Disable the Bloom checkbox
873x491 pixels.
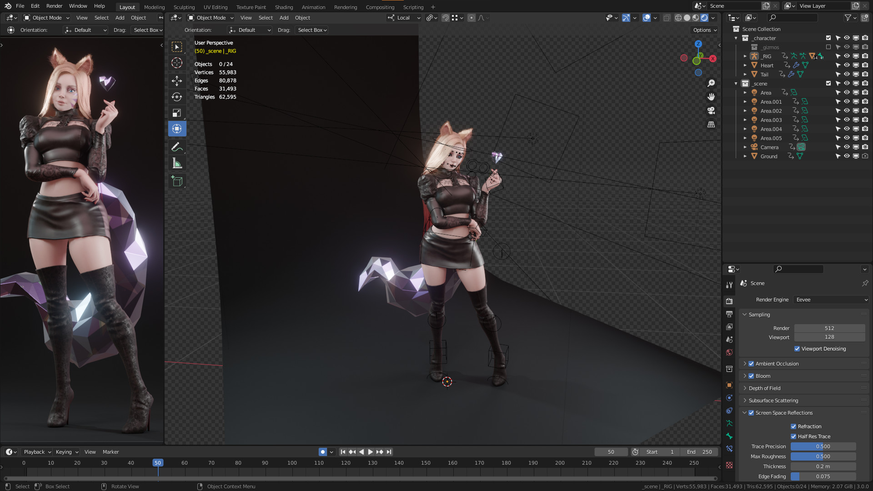tap(751, 376)
